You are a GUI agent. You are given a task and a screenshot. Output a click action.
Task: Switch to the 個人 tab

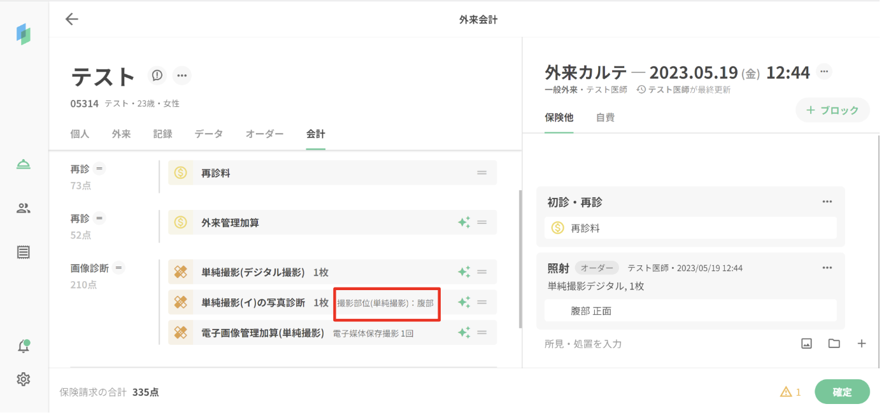pos(80,134)
